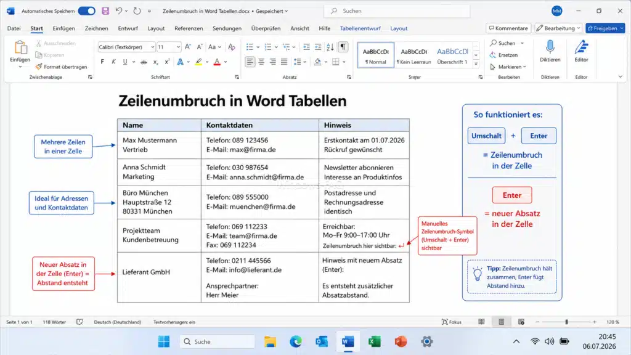
Task: Open Markieren dropdown
Action: 508,67
